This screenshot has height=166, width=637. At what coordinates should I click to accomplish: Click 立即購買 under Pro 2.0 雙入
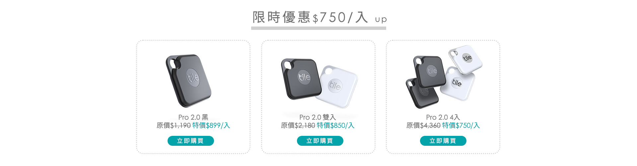320,141
